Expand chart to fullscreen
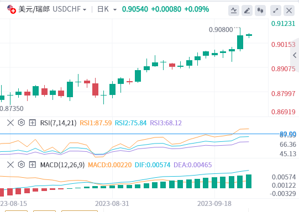The width and height of the screenshot is (299, 212). 276,10
